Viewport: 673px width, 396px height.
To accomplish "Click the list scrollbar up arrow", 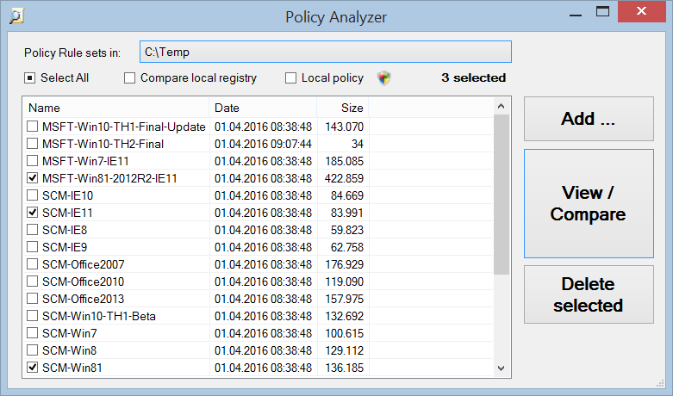I will pyautogui.click(x=501, y=106).
